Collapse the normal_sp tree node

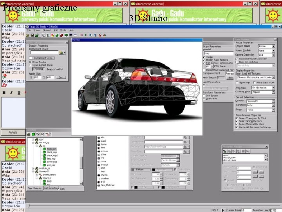33,143
